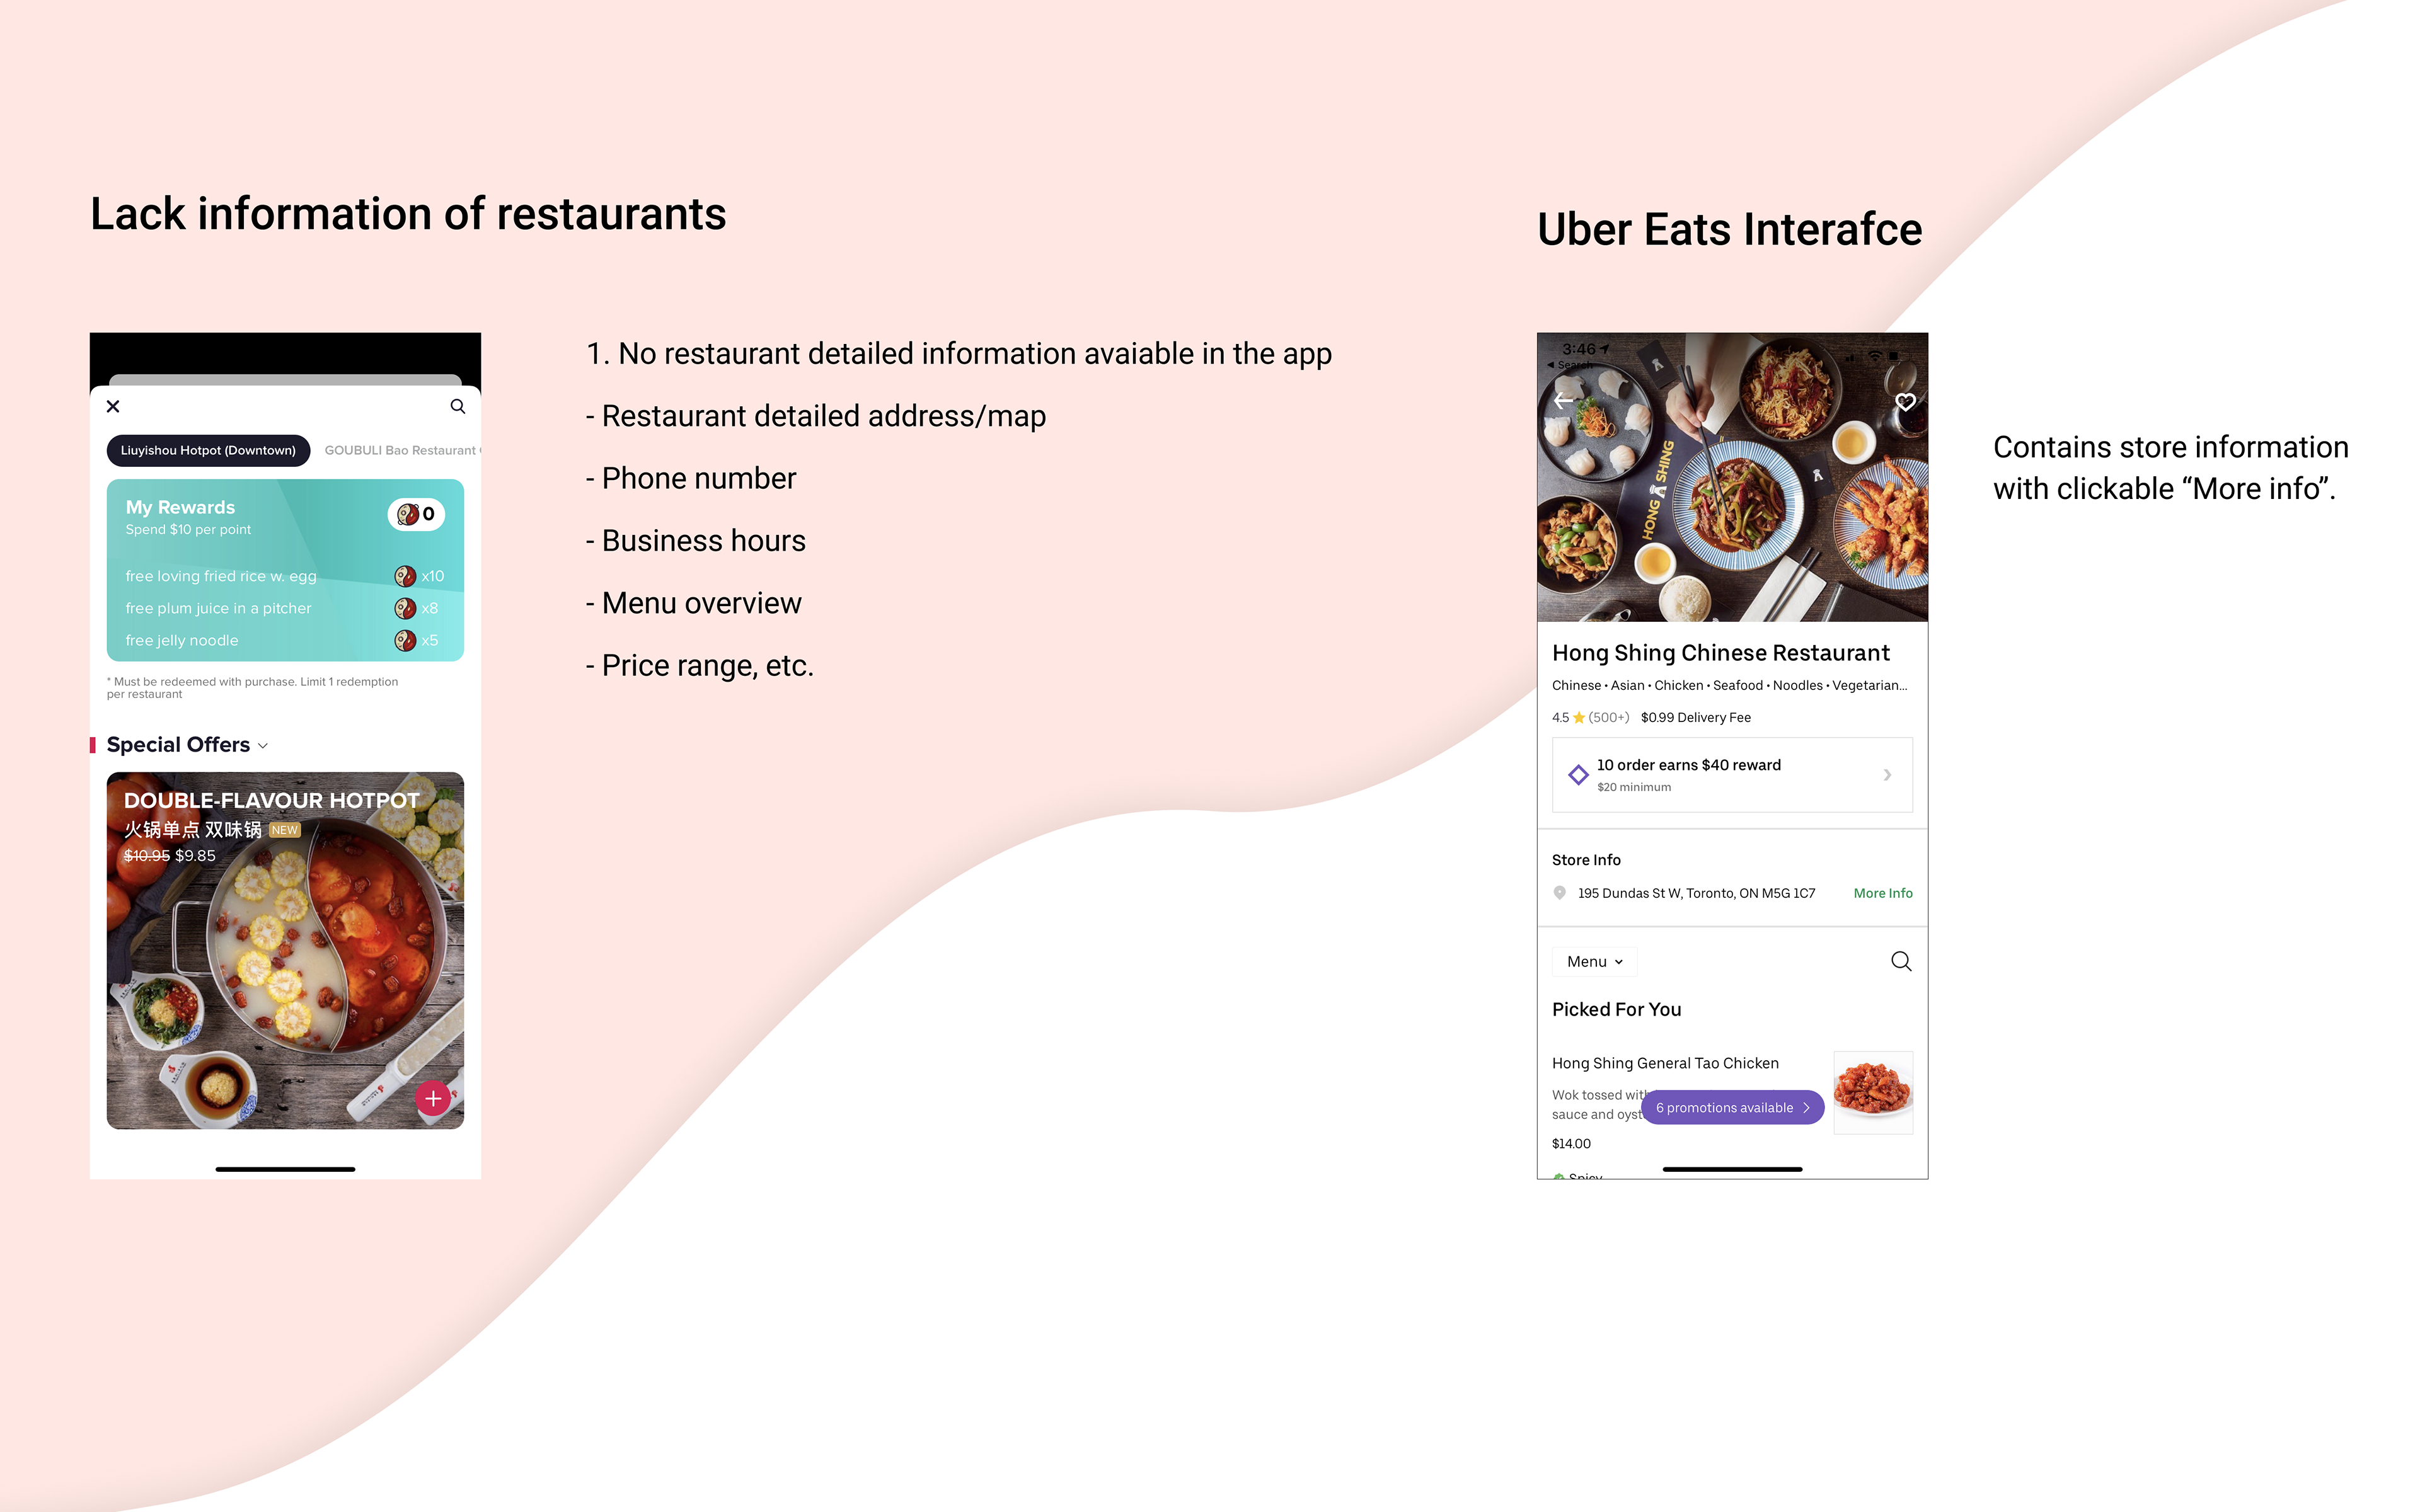Favorite Hong Shing with the heart icon
2420x1512 pixels.
[x=1905, y=402]
